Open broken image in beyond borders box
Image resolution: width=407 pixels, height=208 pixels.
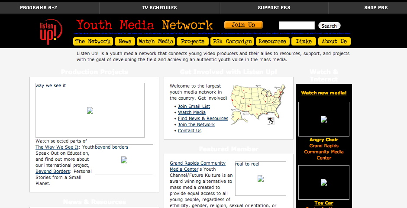[x=124, y=160]
